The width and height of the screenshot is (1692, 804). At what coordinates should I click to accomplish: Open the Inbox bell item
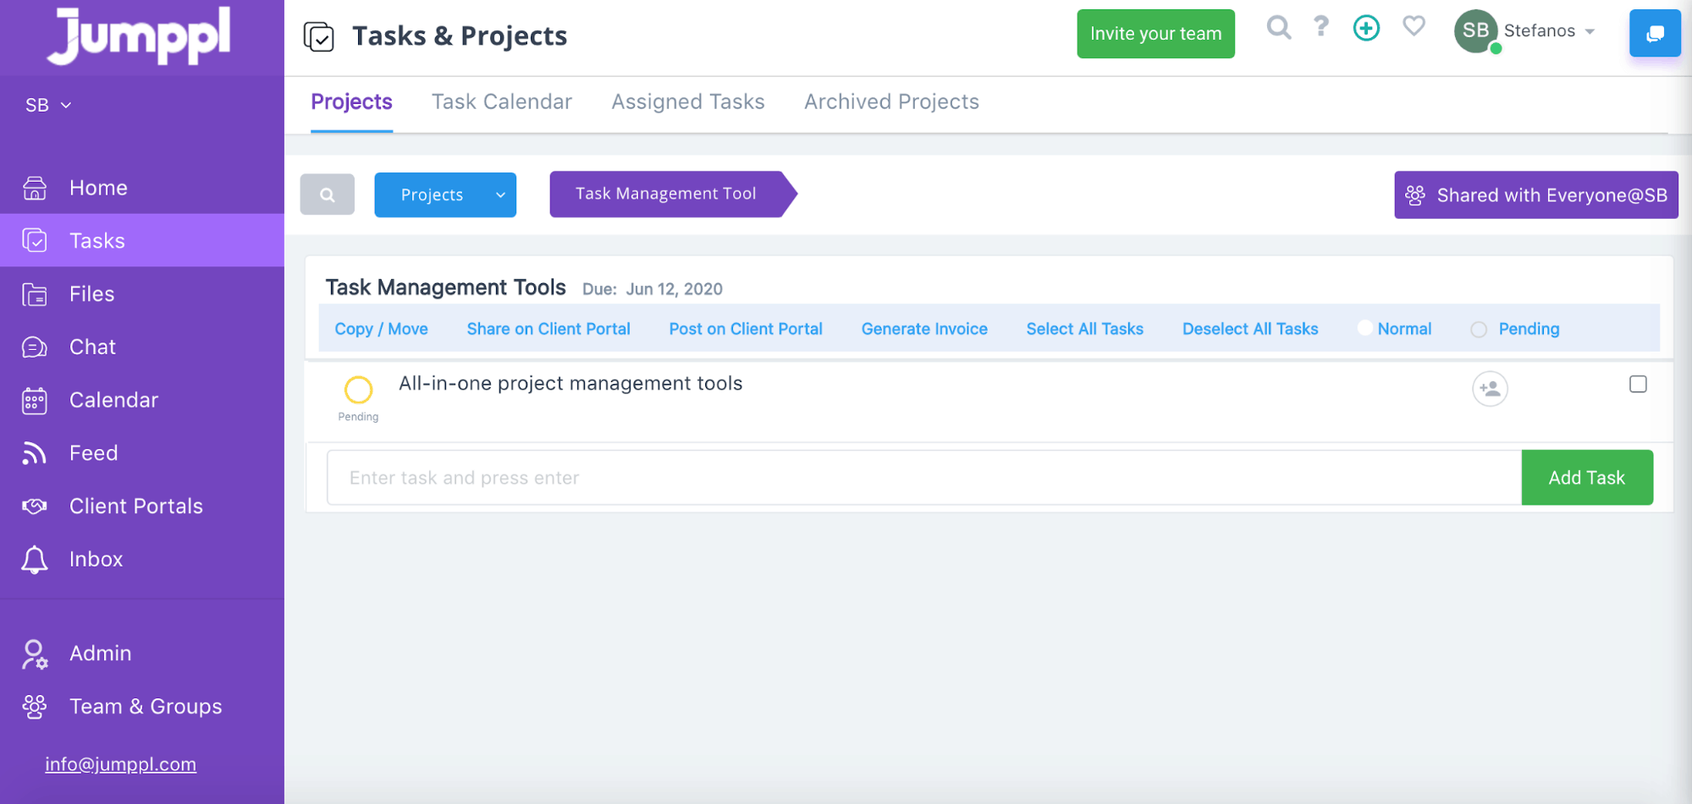coord(141,560)
